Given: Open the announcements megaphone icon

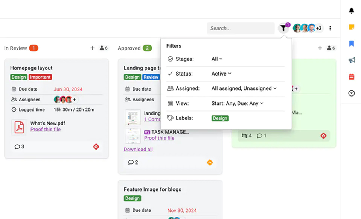Looking at the screenshot, I should click(x=351, y=60).
